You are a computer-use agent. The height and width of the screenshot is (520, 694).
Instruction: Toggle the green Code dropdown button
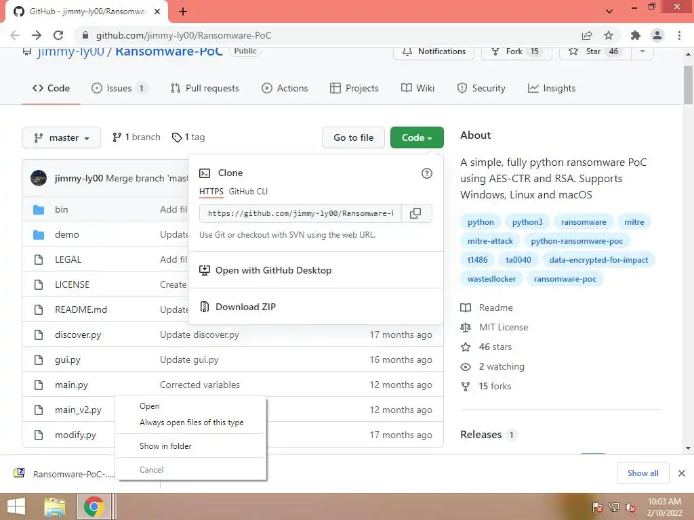point(417,137)
